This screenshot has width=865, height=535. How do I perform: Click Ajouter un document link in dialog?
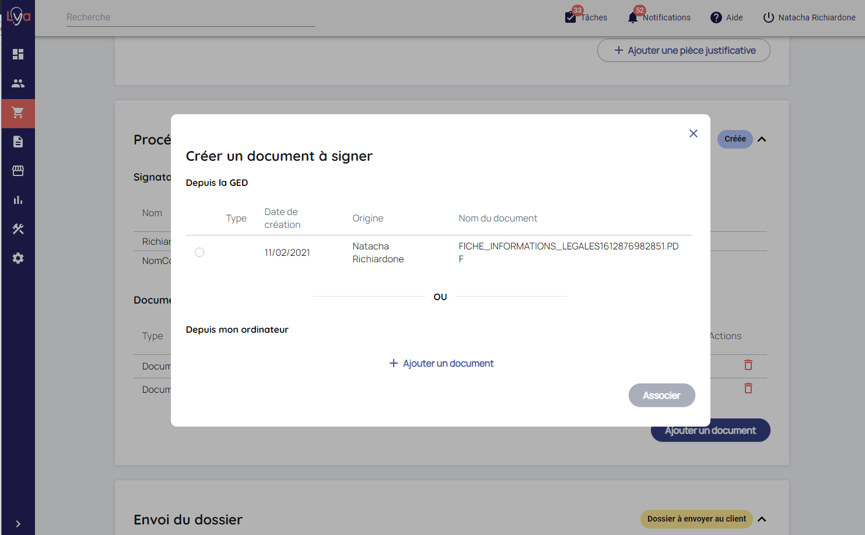point(442,363)
